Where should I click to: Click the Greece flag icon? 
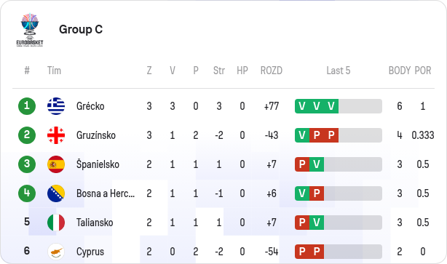click(x=56, y=106)
